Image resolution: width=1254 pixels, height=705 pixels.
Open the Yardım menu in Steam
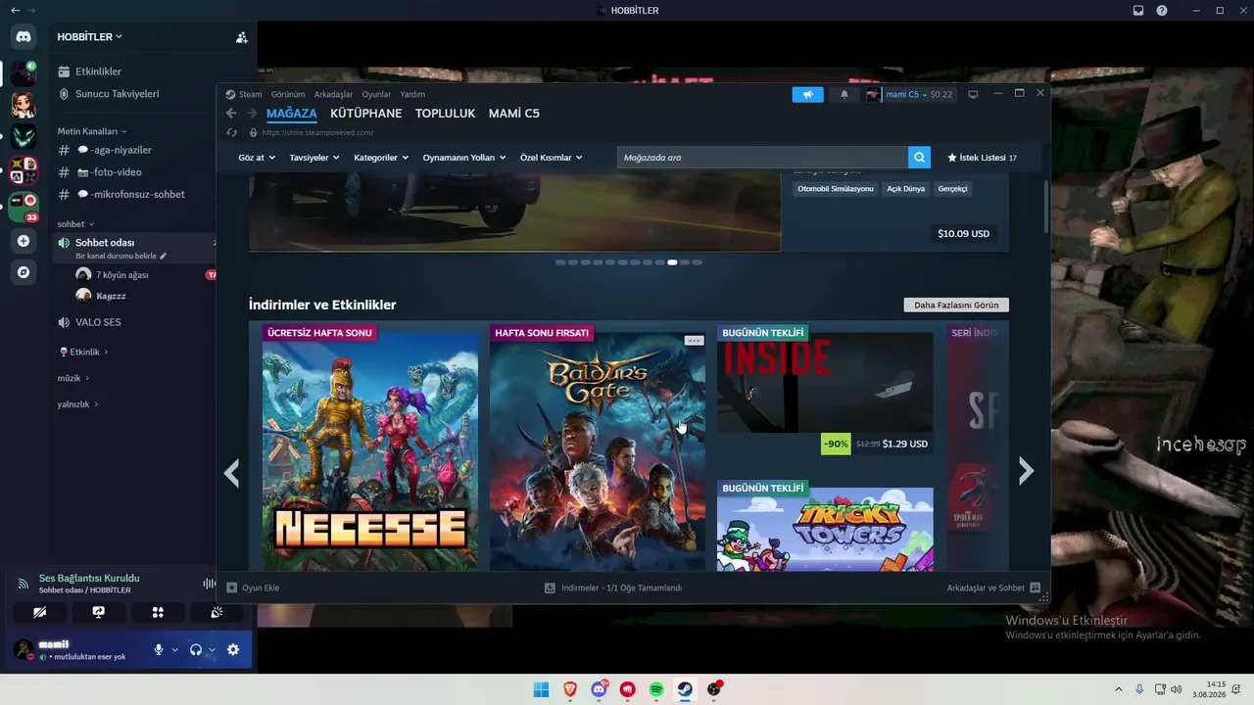tap(412, 94)
